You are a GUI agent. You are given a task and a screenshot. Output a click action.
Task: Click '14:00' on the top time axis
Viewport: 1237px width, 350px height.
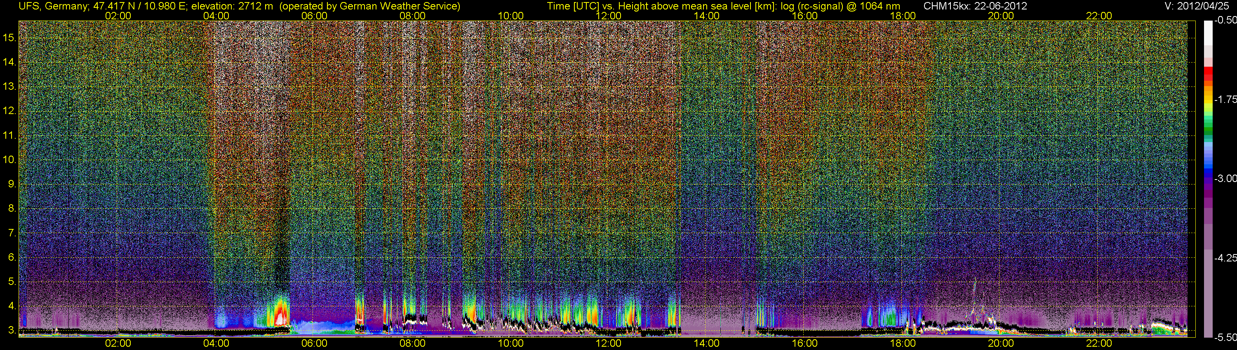pyautogui.click(x=707, y=16)
